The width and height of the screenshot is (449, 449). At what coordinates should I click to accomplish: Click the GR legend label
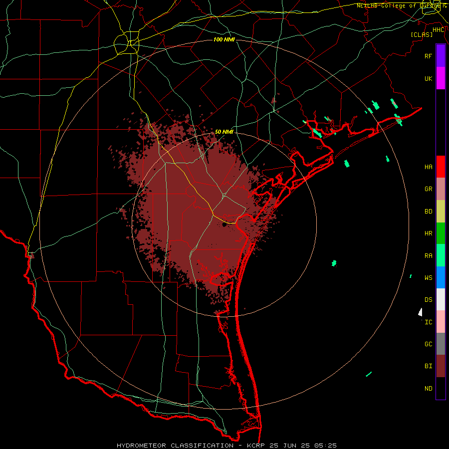pyautogui.click(x=429, y=189)
